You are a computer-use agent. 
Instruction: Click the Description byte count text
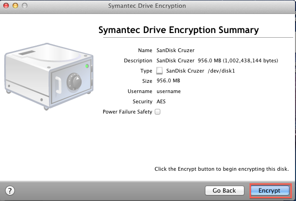[x=250, y=60]
